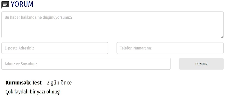Select the YORUM section heading

(x=22, y=4)
